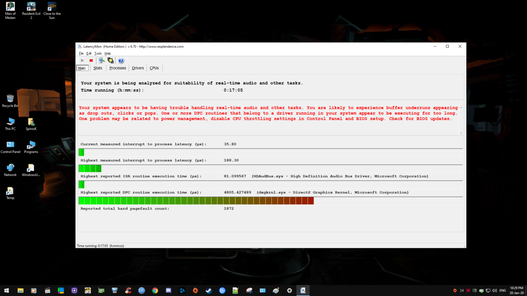Select the Programs desktop shortcut

click(x=31, y=147)
